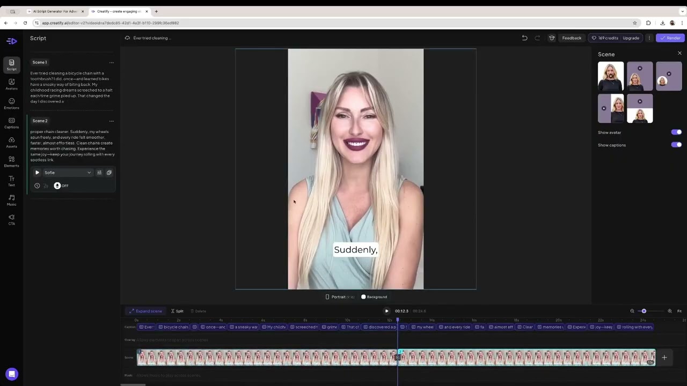
Task: Open Scene 2 options menu
Action: tap(111, 121)
